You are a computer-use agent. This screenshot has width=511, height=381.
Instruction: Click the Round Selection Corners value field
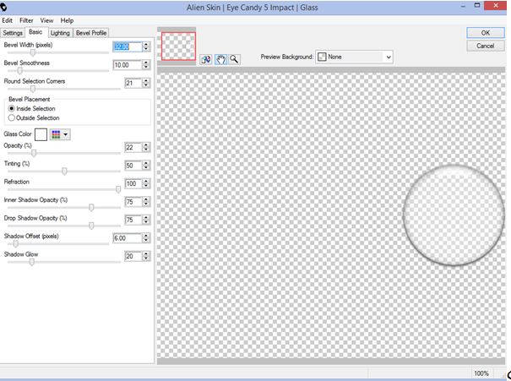pyautogui.click(x=133, y=83)
